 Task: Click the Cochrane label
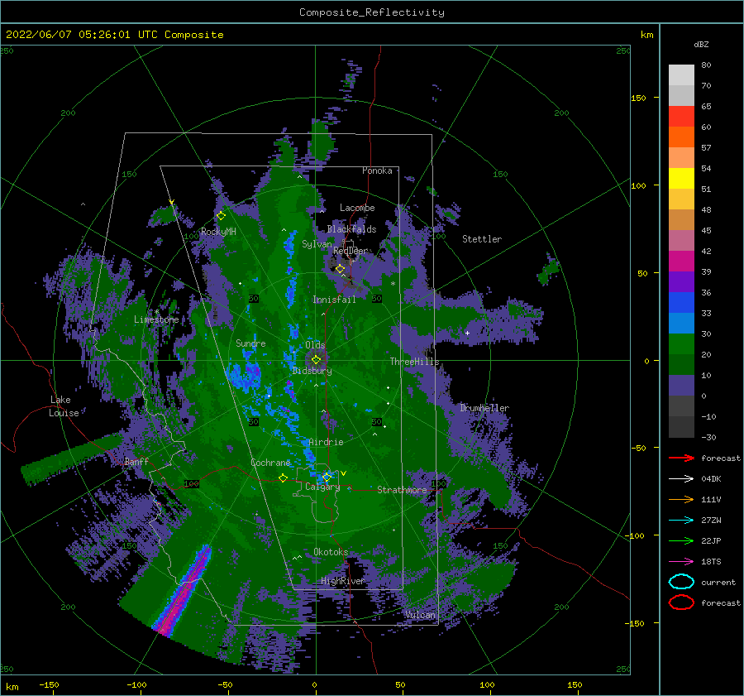[270, 463]
